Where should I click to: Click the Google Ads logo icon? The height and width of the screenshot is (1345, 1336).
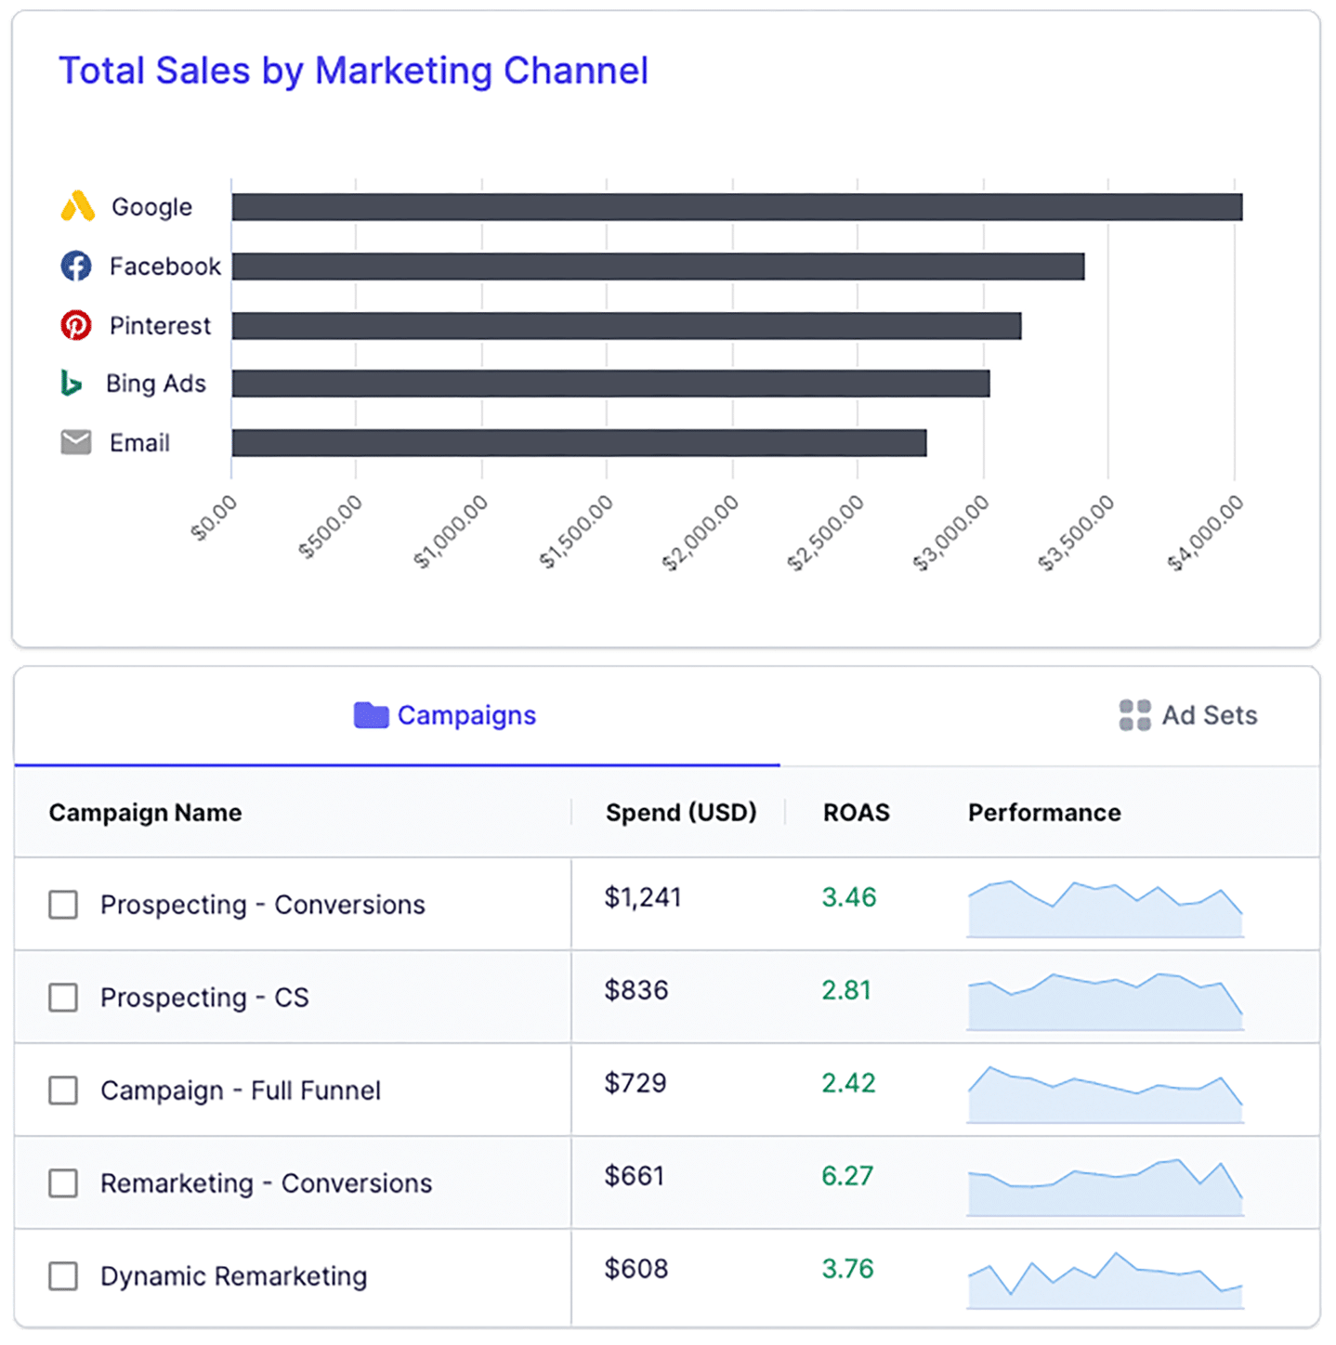(x=78, y=206)
